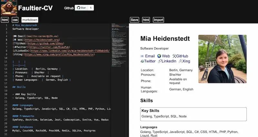The height and width of the screenshot is (137, 258).
Task: Click 'MySql, CouchDB, RocksDB' line in editor
Action: click(54, 131)
